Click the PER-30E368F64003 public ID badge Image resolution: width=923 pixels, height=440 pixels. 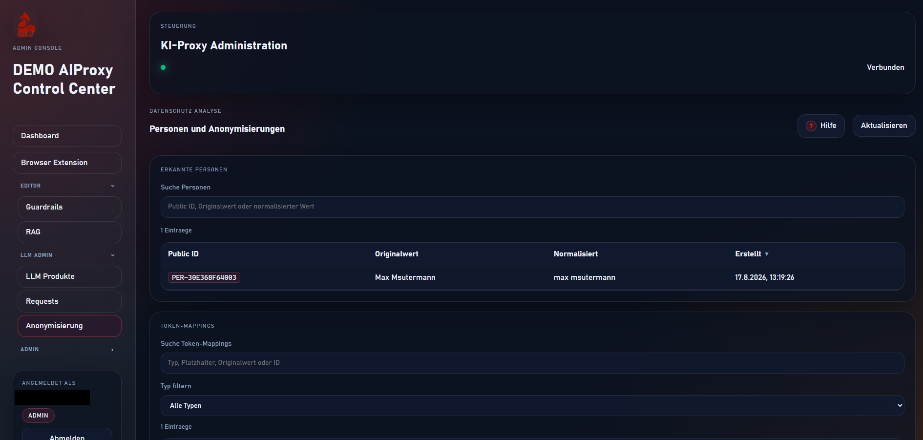[x=204, y=277]
